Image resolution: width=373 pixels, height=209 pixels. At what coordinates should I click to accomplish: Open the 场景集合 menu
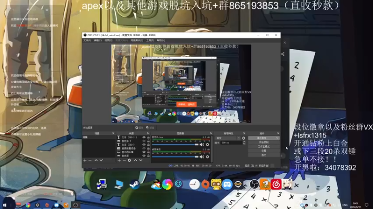point(137,40)
